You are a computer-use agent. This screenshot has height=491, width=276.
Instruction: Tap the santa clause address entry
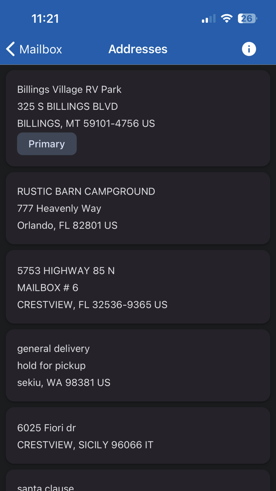[138, 485]
